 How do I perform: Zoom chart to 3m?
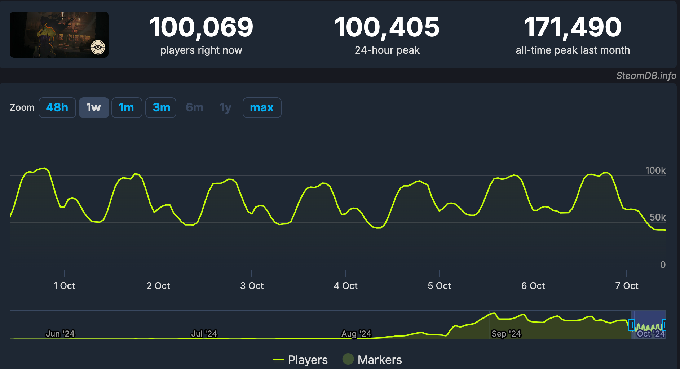(x=161, y=107)
